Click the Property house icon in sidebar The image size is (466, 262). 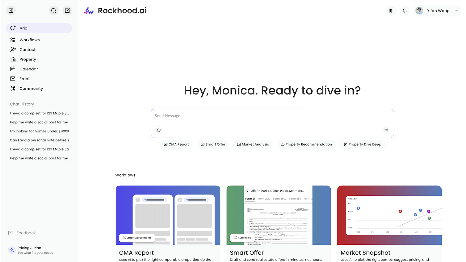pyautogui.click(x=13, y=59)
